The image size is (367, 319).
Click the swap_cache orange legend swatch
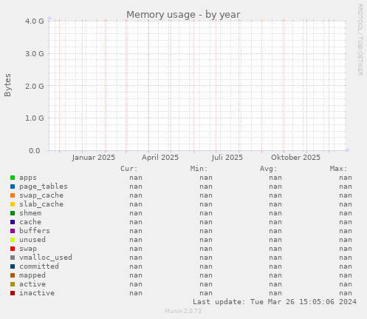click(13, 195)
